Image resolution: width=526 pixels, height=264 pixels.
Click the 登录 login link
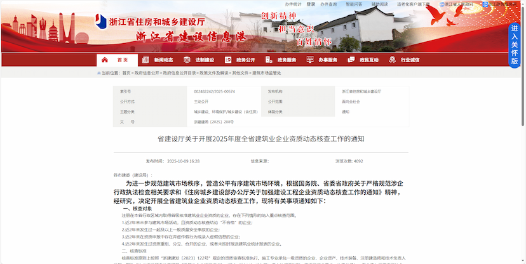311,4
